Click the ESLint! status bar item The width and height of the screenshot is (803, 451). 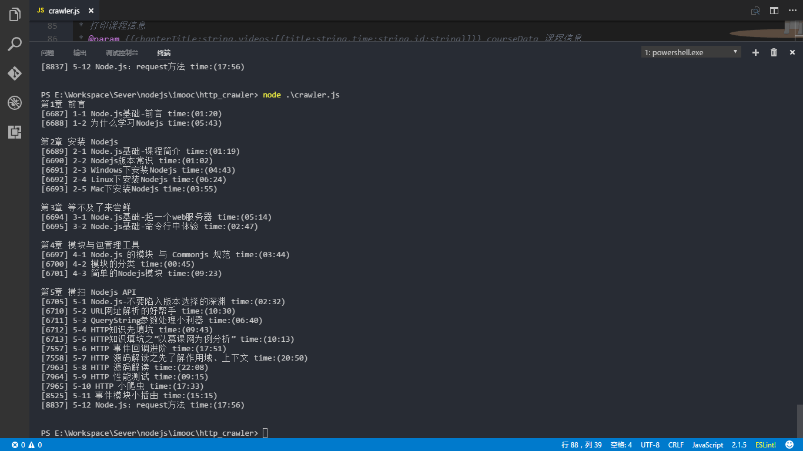click(x=766, y=445)
